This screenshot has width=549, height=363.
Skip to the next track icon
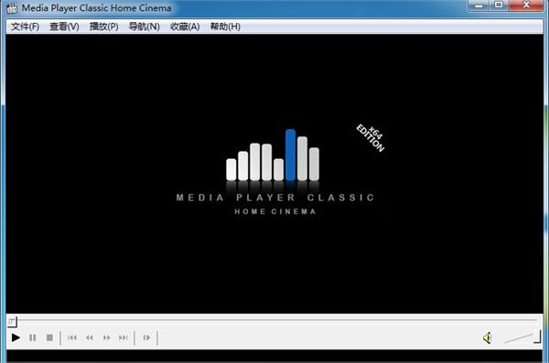pyautogui.click(x=124, y=337)
